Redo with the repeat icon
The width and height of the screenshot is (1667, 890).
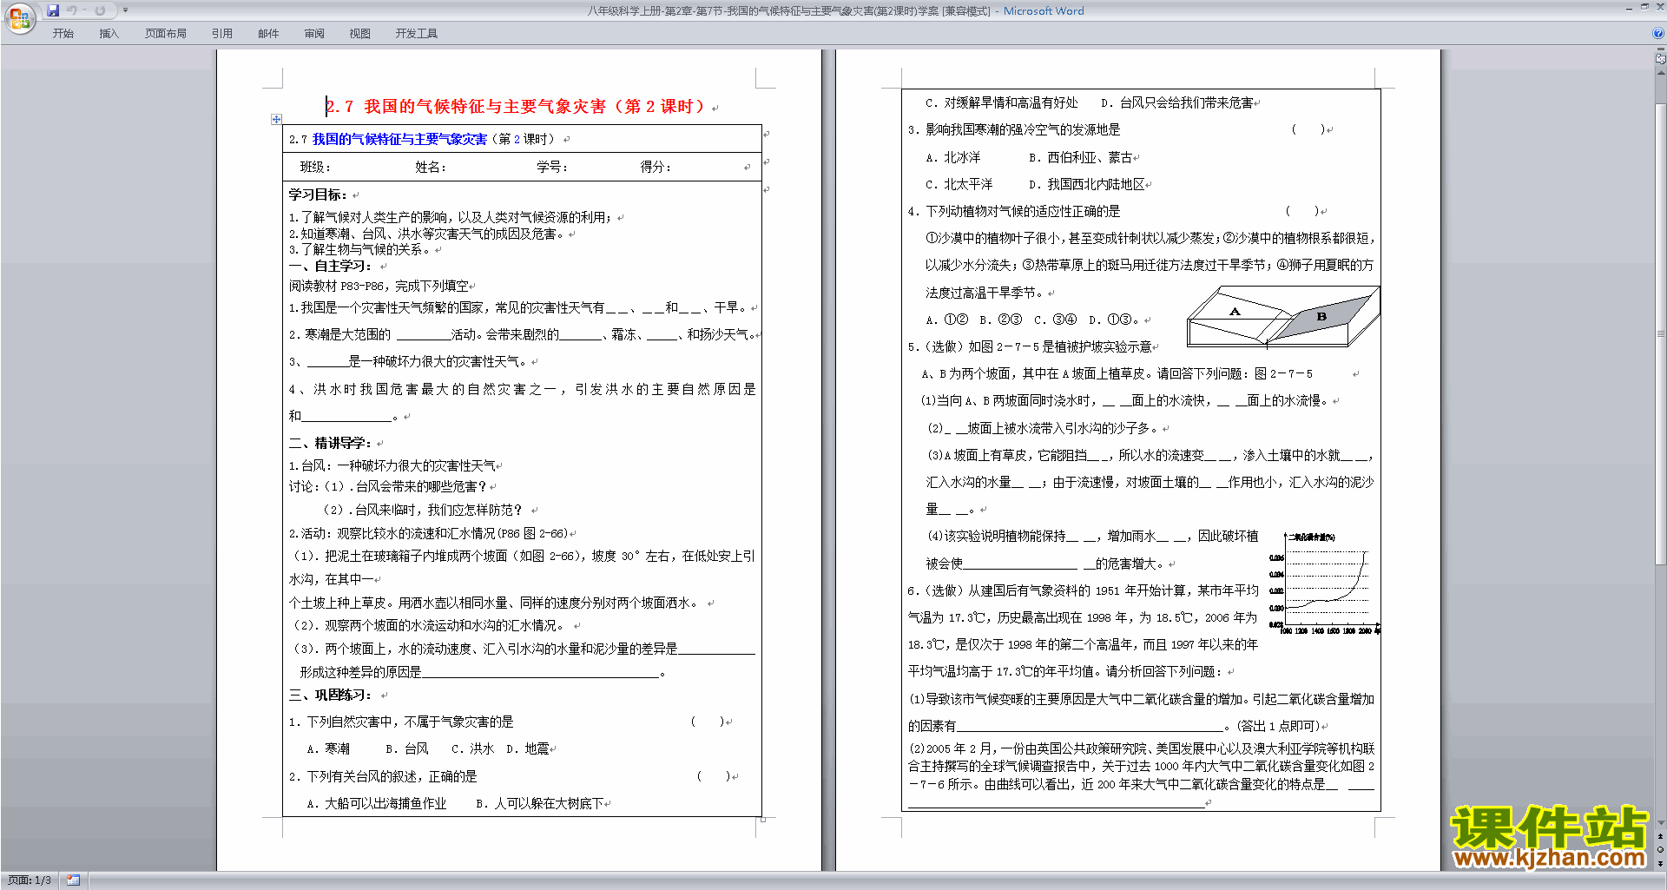click(x=100, y=10)
